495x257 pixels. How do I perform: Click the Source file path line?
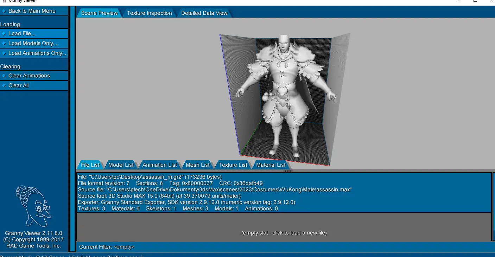(215, 189)
